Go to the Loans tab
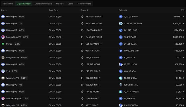This screenshot has width=186, height=107. click(70, 4)
